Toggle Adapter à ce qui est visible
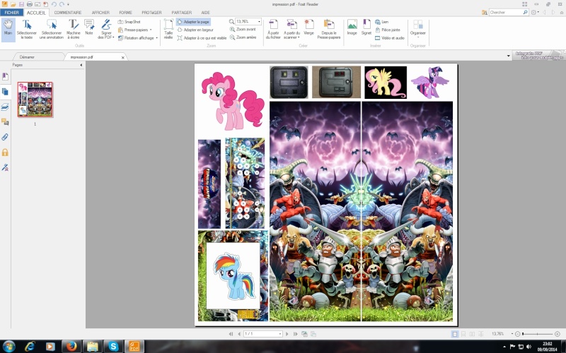566x353 pixels. tap(202, 38)
